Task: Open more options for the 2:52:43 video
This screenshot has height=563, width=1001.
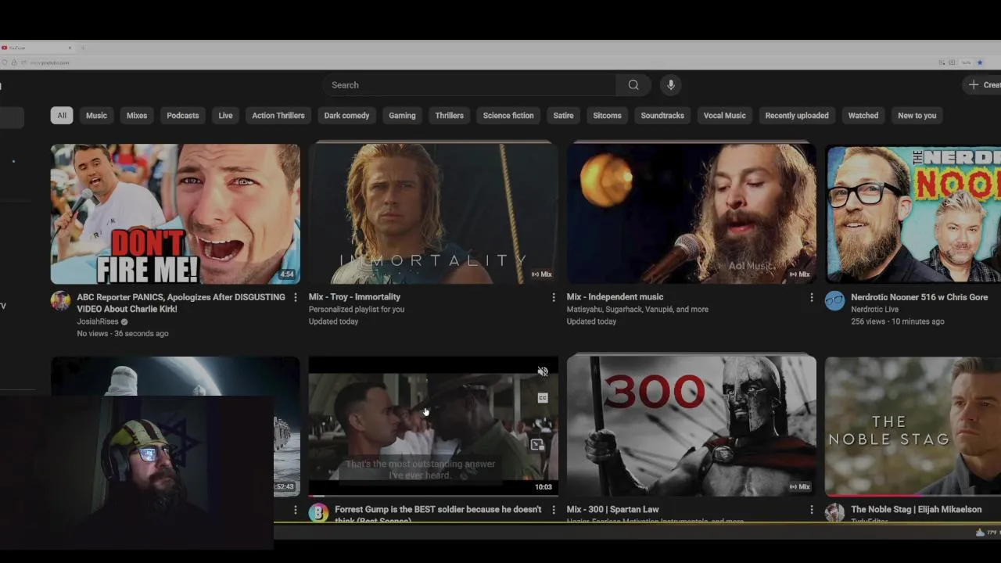Action: pos(295,510)
